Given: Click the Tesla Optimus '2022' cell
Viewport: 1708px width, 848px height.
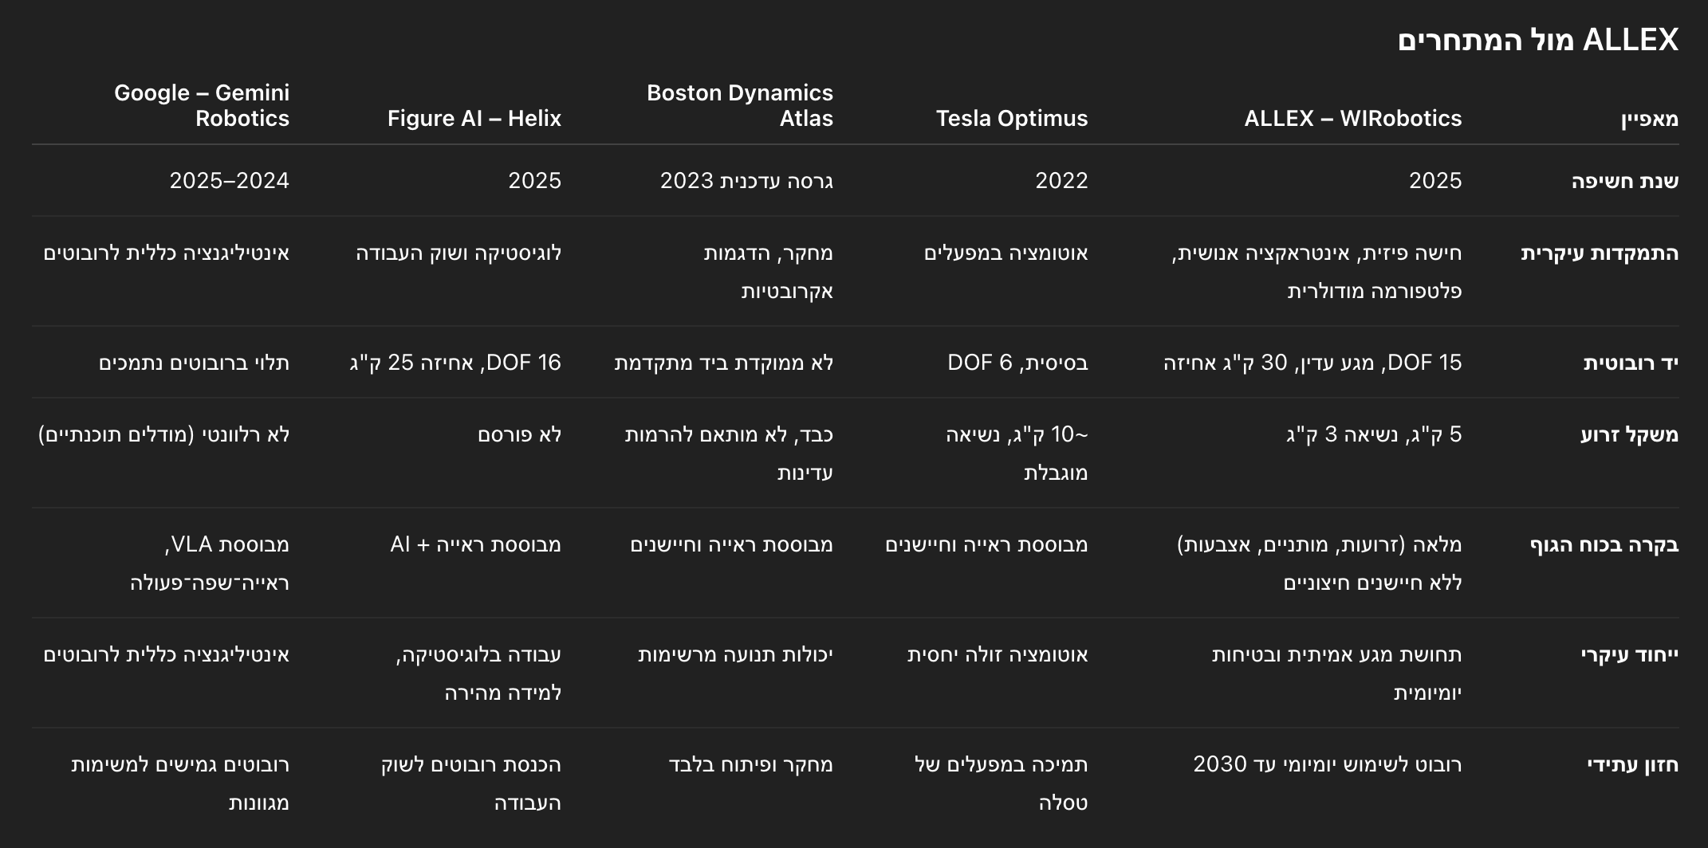Looking at the screenshot, I should point(1061,181).
